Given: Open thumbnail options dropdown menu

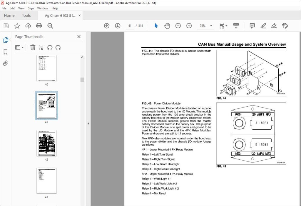Looking at the screenshot, I should click(x=19, y=47).
